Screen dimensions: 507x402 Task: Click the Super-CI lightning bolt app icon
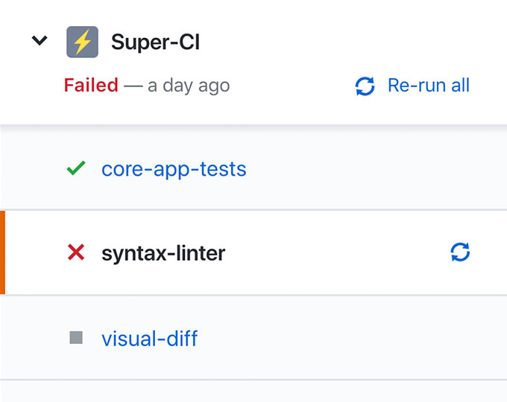pyautogui.click(x=82, y=42)
